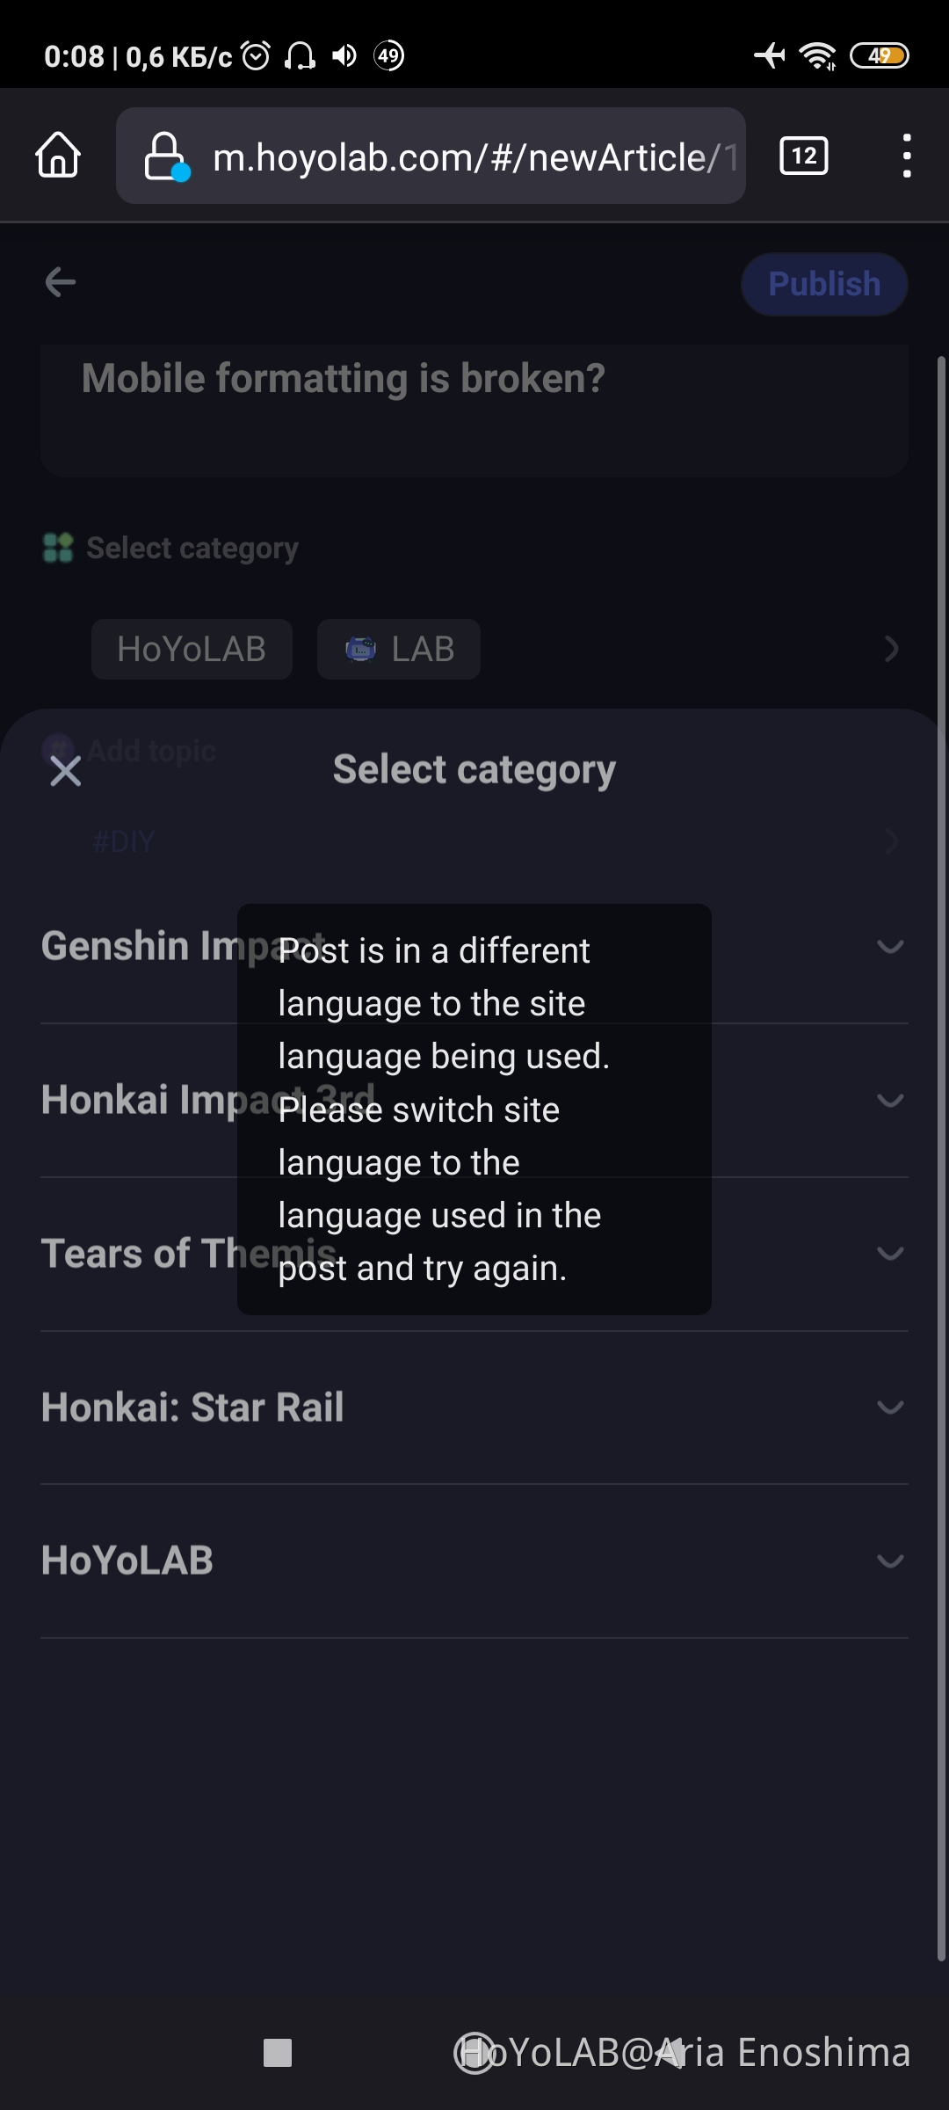
Task: Tap the LAB category avatar icon
Action: coord(361,649)
